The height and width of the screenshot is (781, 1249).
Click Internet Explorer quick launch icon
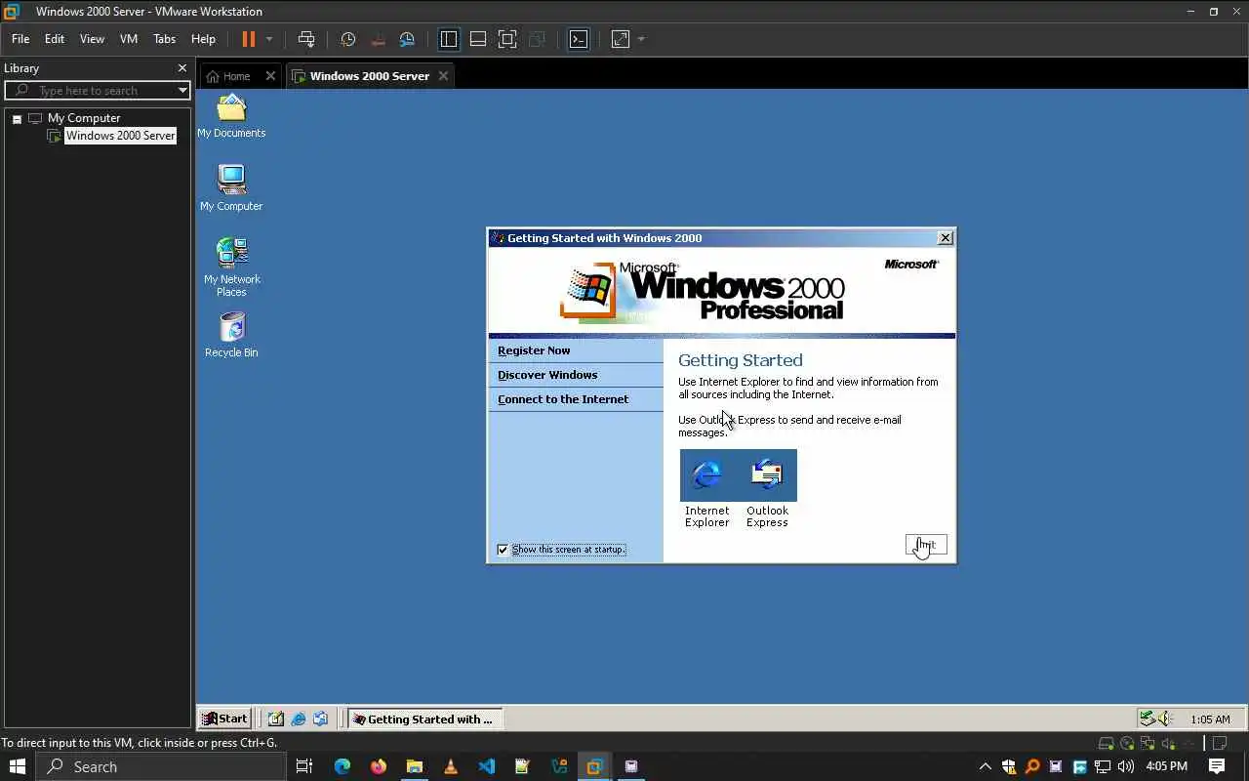point(299,719)
